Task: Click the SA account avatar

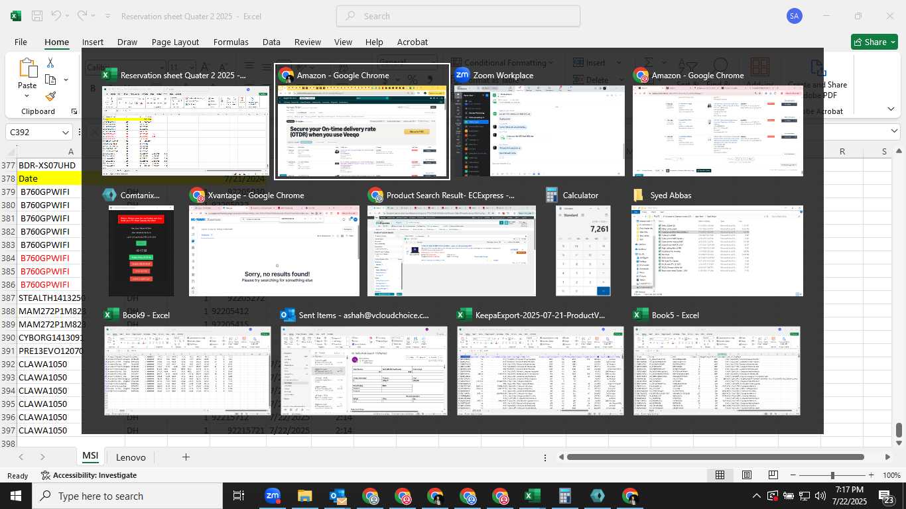Action: 794,16
